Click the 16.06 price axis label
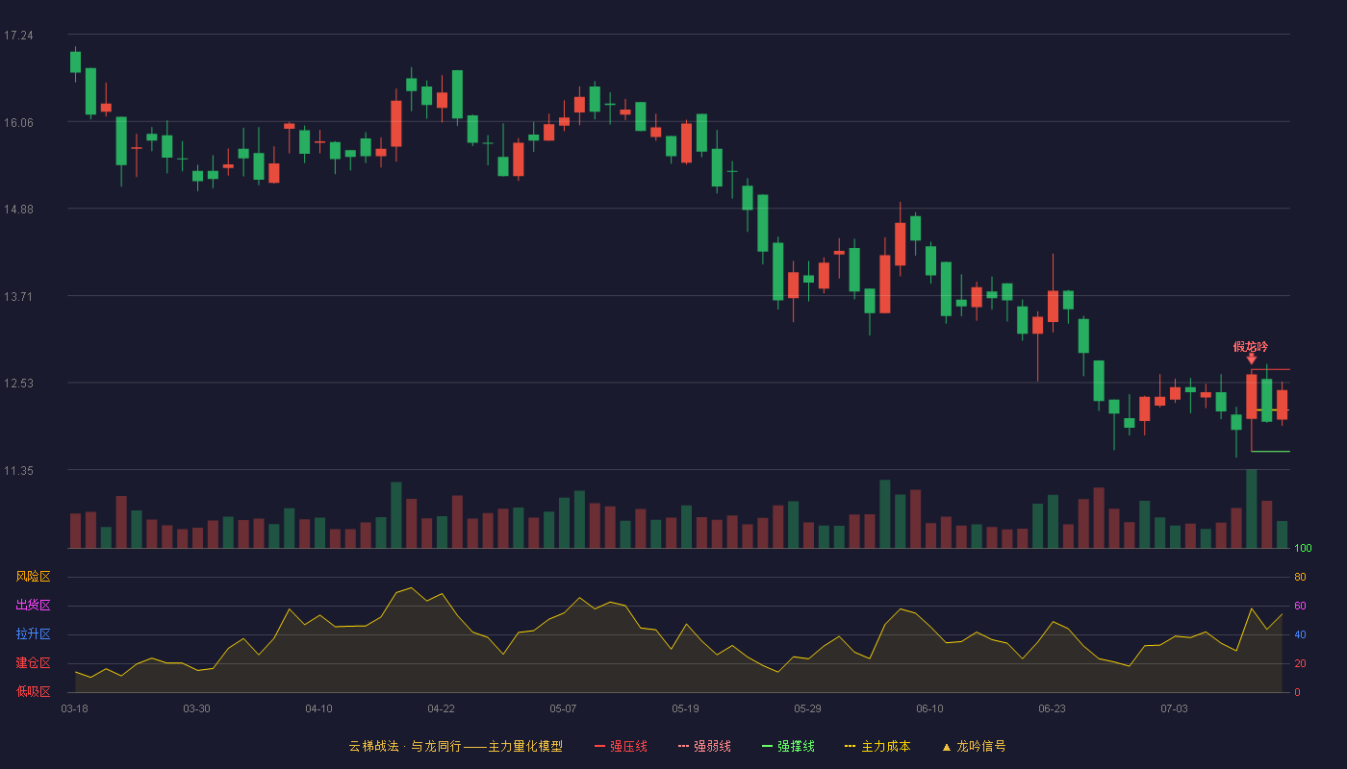 pyautogui.click(x=18, y=123)
